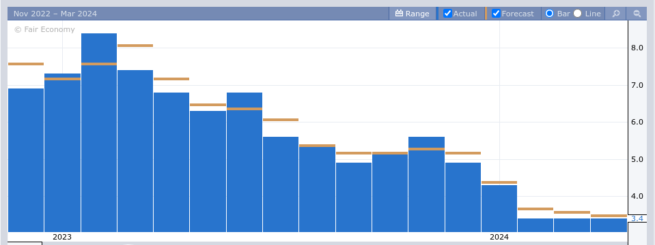Image resolution: width=655 pixels, height=245 pixels.
Task: Click the leftmost blue bar of Nov 2022
Action: (x=26, y=160)
